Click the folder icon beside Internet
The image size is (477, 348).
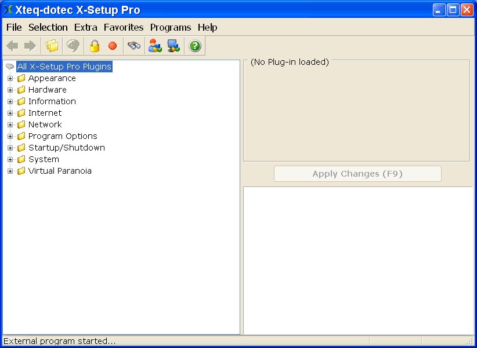click(x=21, y=113)
